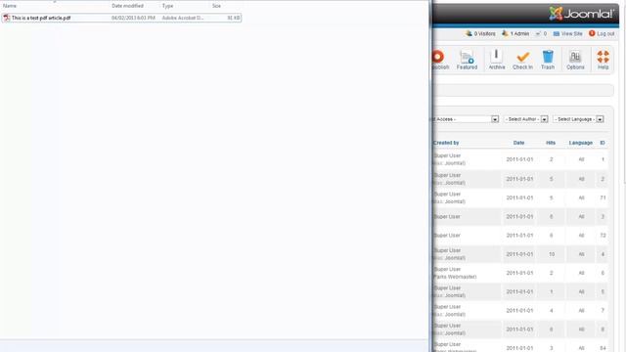Click the Language "All" cell in ID 4 row
The height and width of the screenshot is (352, 626).
pos(581,254)
